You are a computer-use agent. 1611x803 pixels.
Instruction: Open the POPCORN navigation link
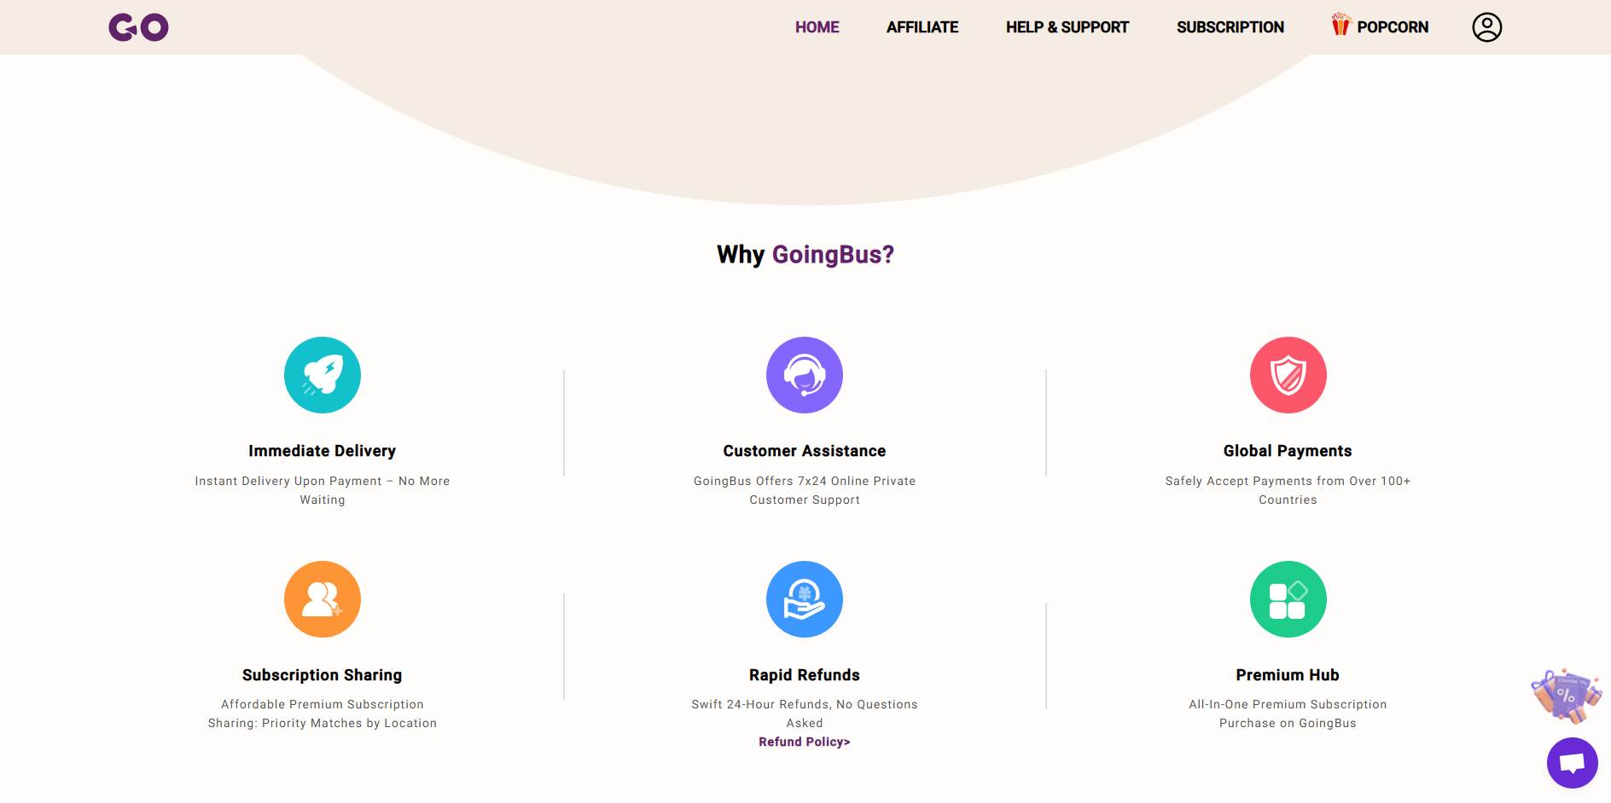1393,27
